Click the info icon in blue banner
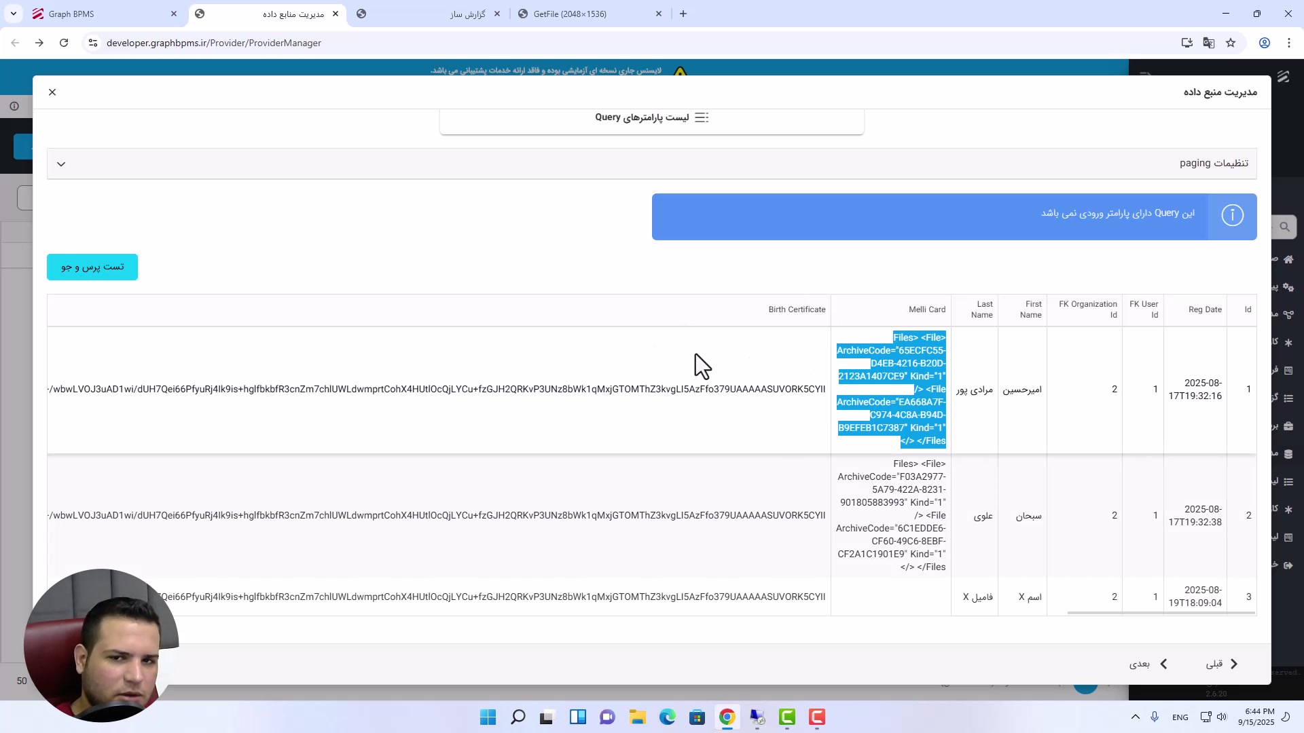Image resolution: width=1304 pixels, height=733 pixels. pos(1232,216)
